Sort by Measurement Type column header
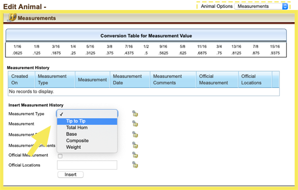The image size is (298, 190). [x=55, y=79]
